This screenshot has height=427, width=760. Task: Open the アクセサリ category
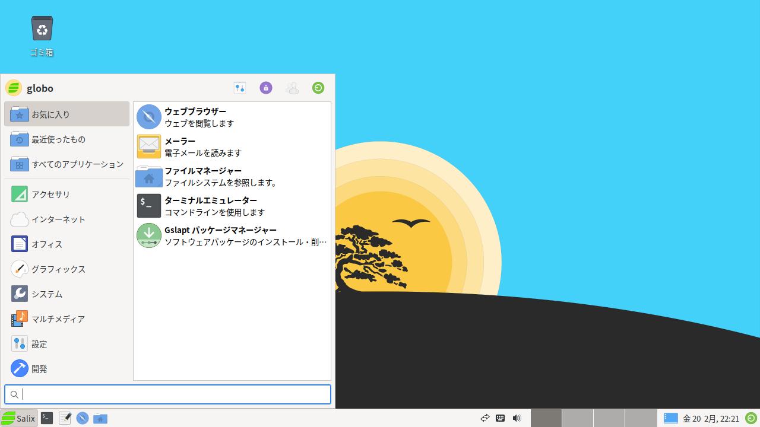(66, 195)
